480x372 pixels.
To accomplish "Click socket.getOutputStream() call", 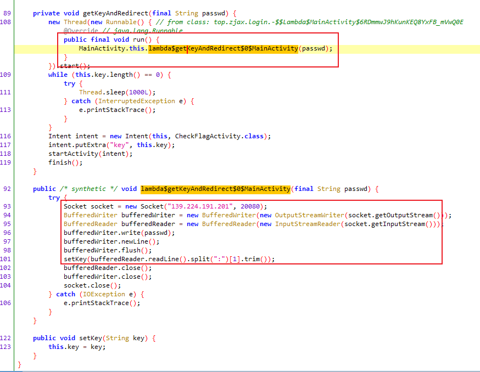I will pyautogui.click(x=394, y=215).
